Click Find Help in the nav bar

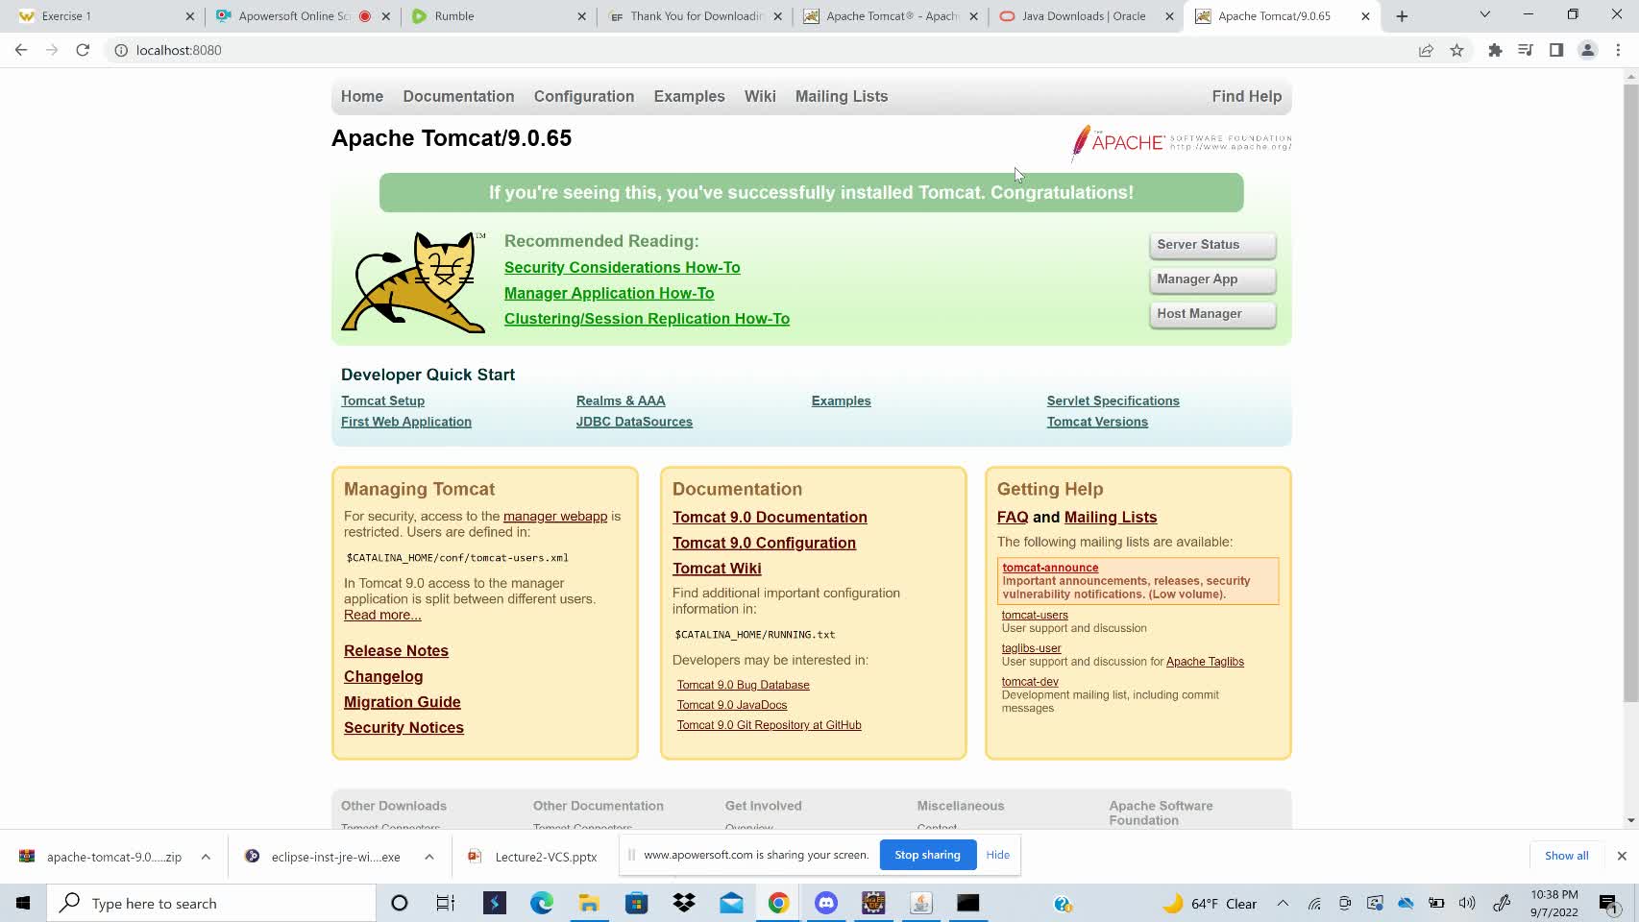(x=1246, y=96)
